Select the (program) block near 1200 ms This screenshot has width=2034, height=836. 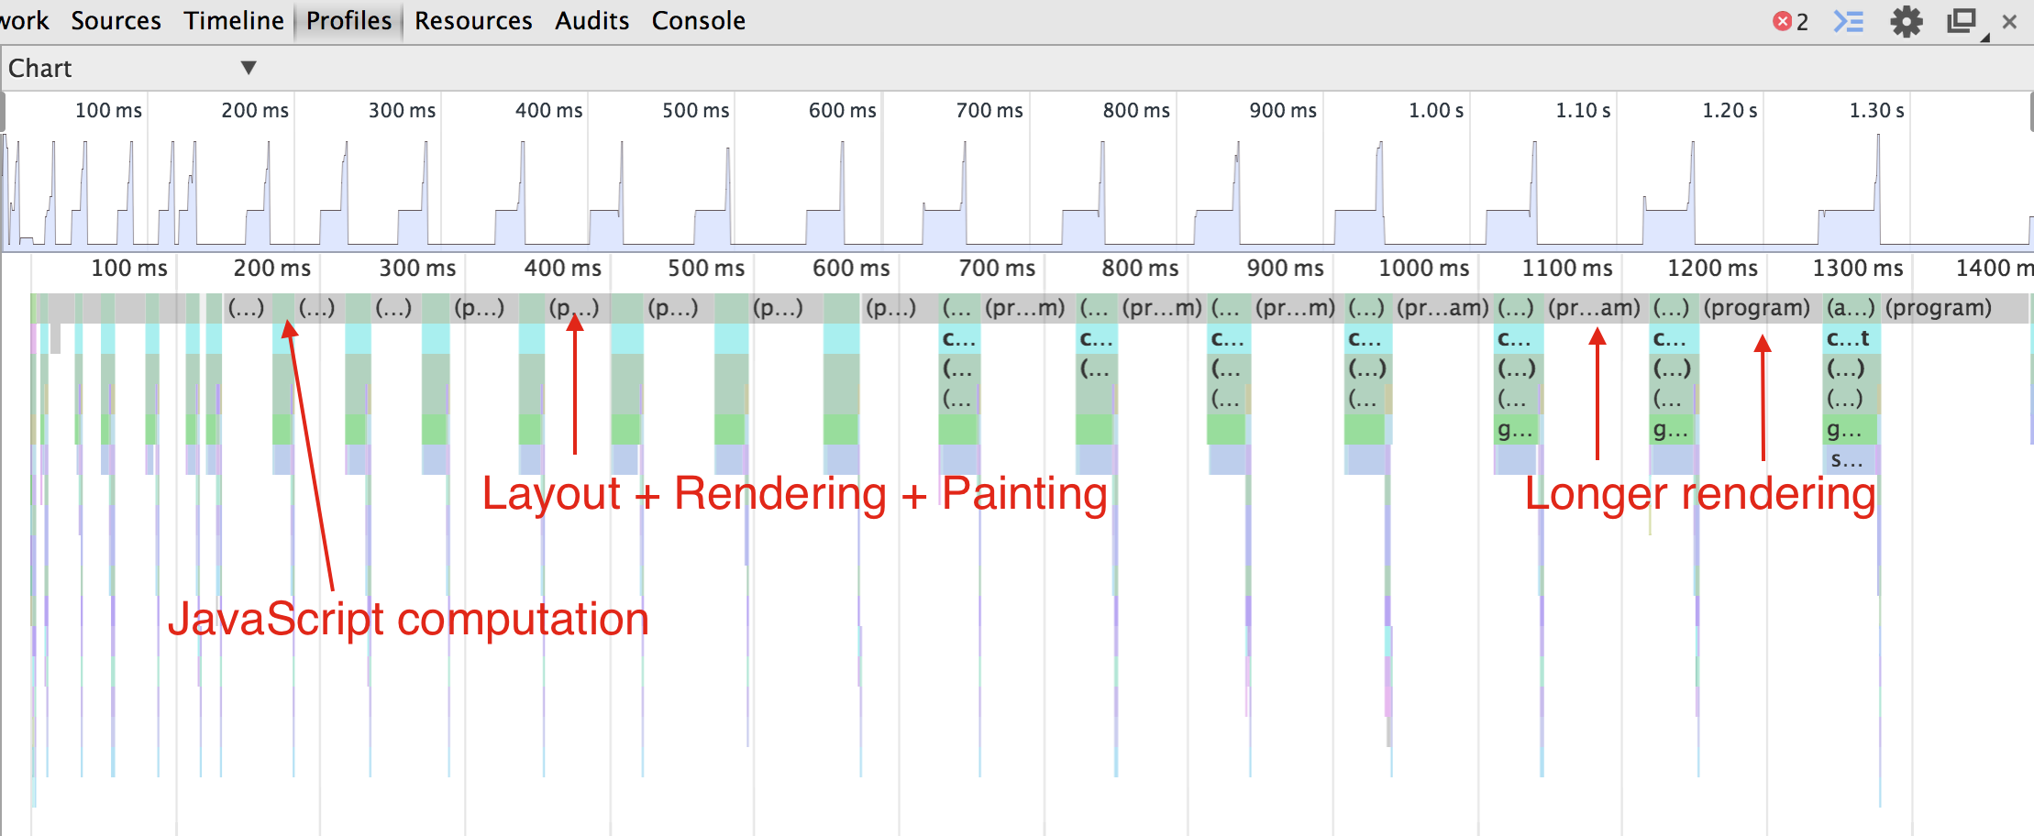(1757, 308)
